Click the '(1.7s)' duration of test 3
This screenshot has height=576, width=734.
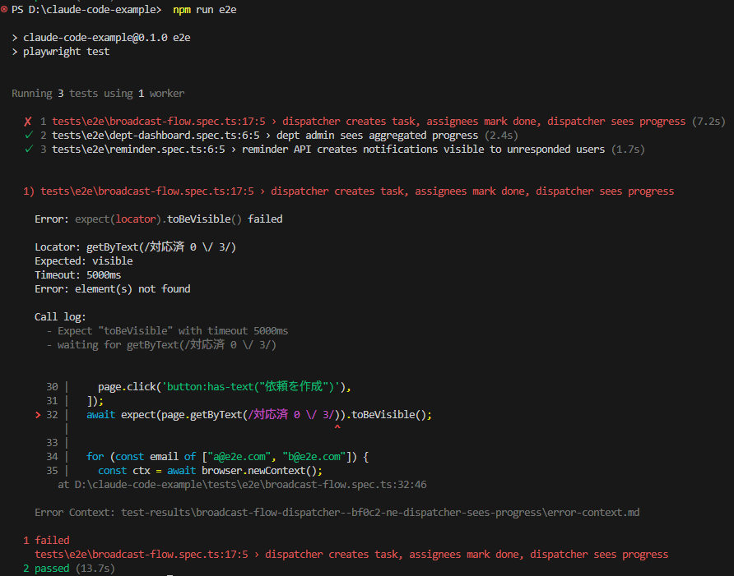click(628, 150)
